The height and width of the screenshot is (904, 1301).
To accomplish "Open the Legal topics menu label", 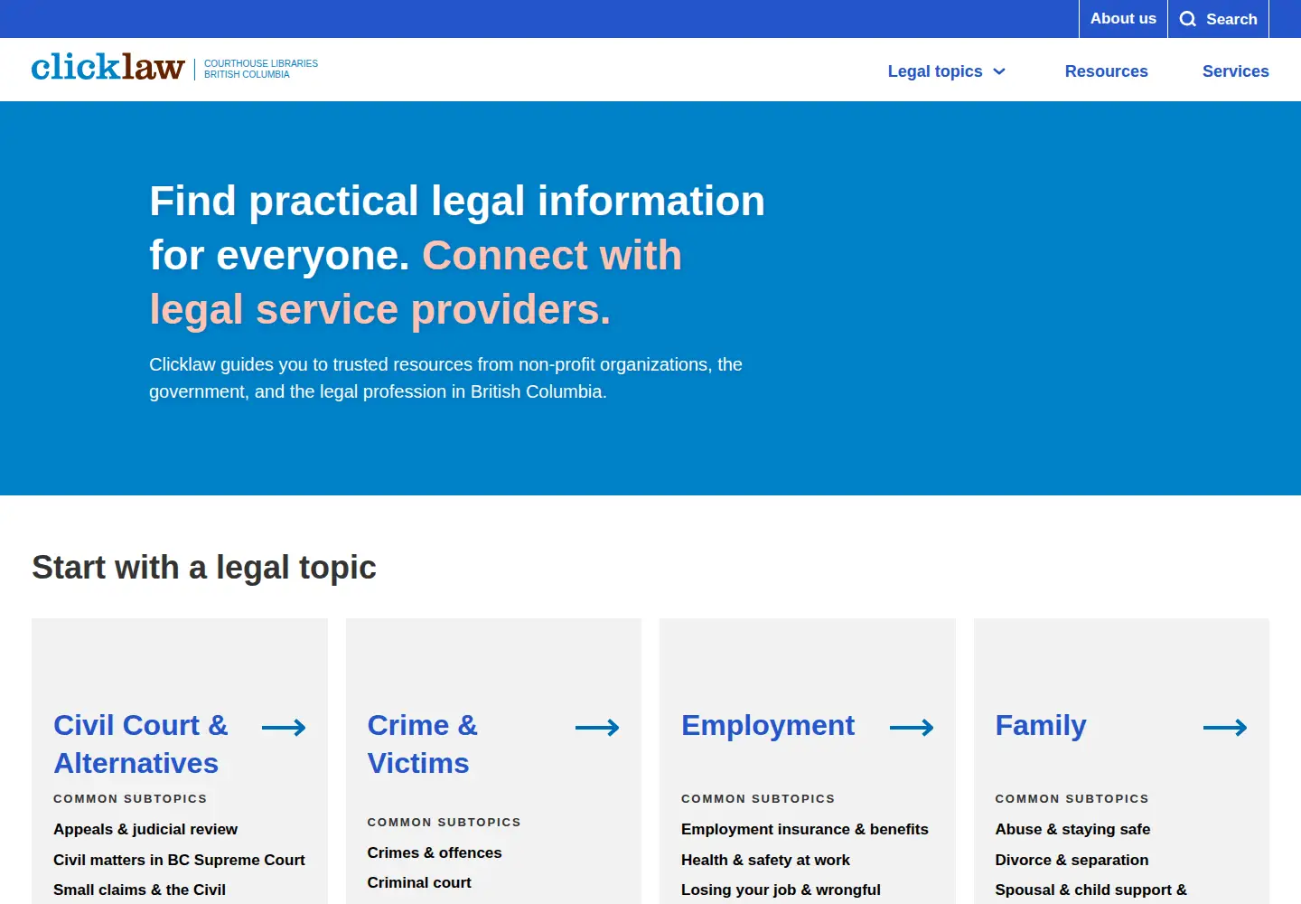I will [x=935, y=71].
